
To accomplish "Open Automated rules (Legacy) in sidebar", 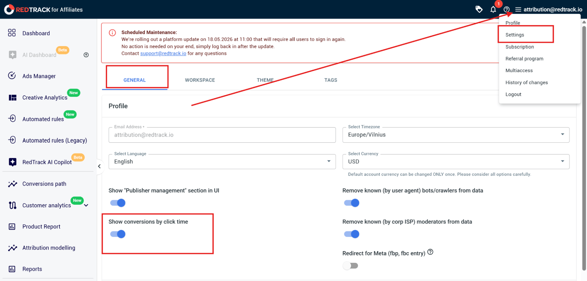I will point(55,140).
